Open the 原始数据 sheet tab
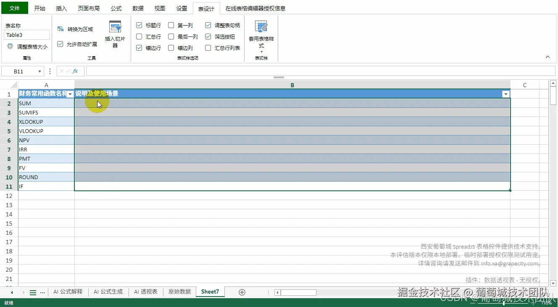The width and height of the screenshot is (558, 307). tap(179, 291)
